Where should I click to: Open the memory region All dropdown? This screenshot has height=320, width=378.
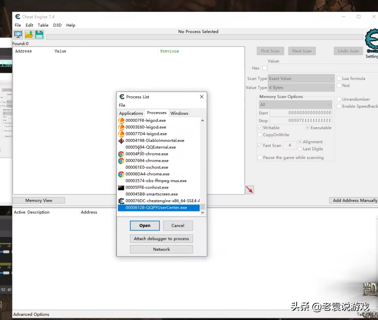point(295,105)
